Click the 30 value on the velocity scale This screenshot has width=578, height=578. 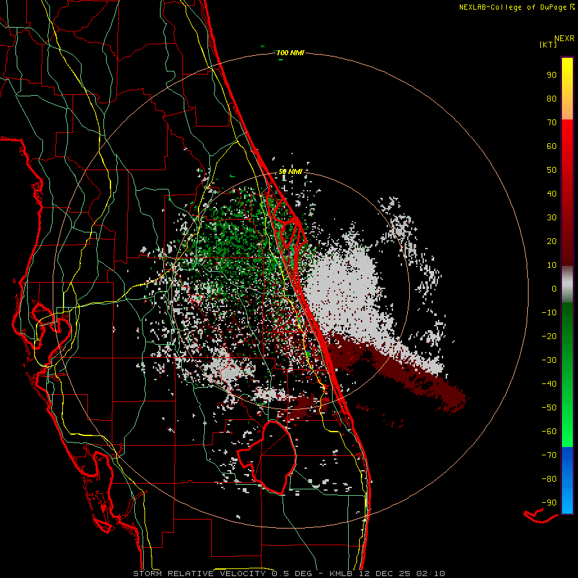point(552,218)
